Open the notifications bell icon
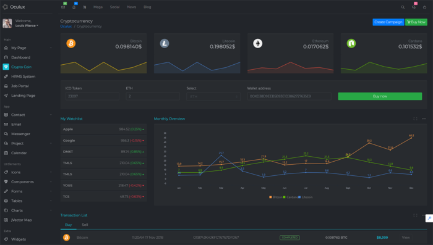The height and width of the screenshot is (245, 433). pos(74,7)
